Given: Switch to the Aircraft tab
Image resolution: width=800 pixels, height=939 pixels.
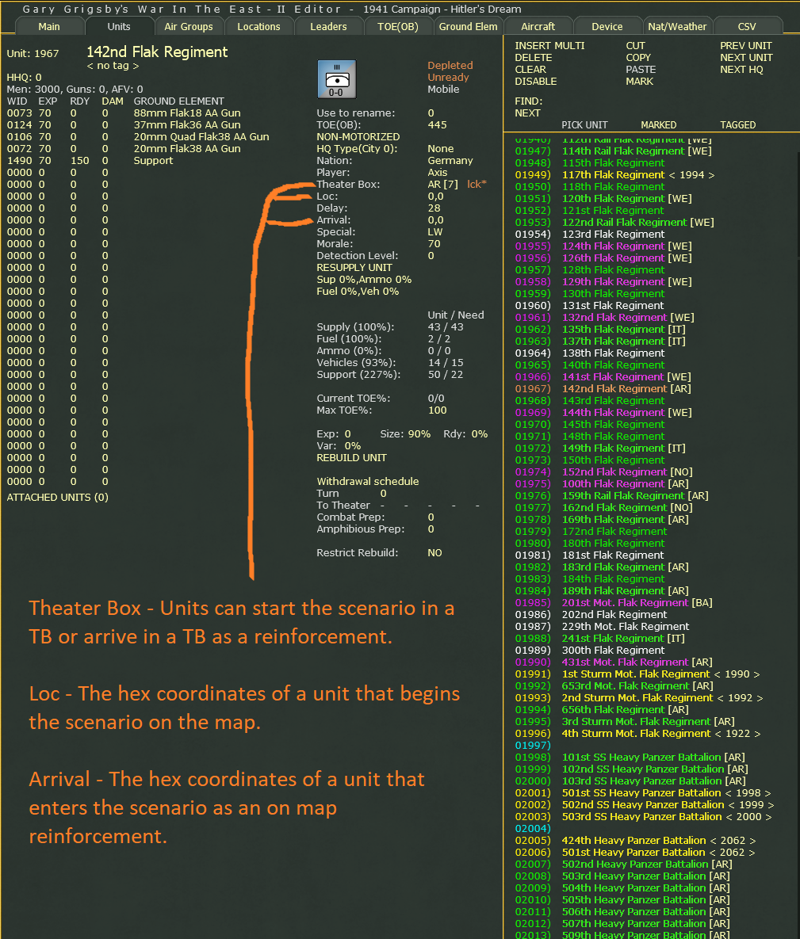Looking at the screenshot, I should 538,26.
